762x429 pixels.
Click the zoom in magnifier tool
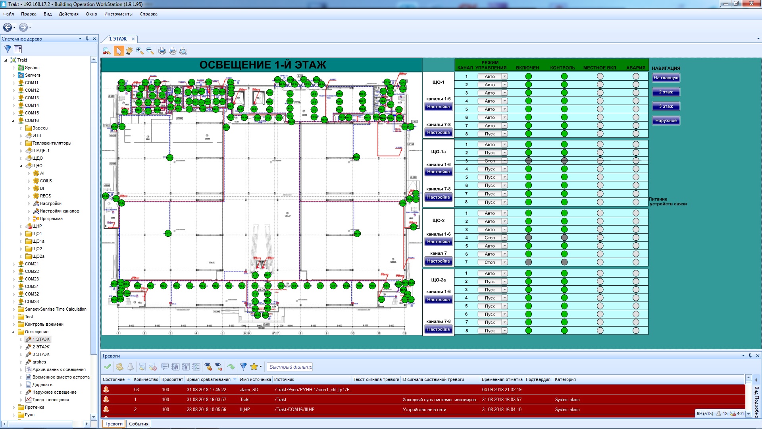[139, 51]
